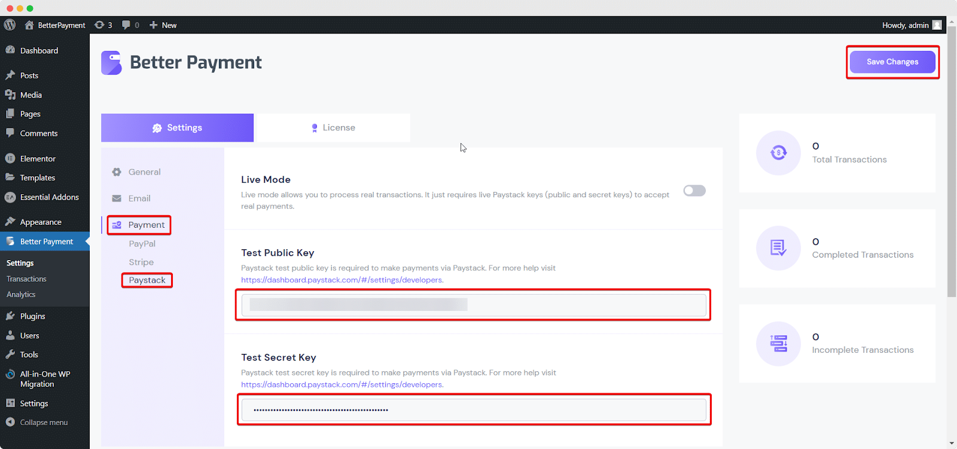Open Email settings section
This screenshot has width=957, height=449.
[x=131, y=198]
